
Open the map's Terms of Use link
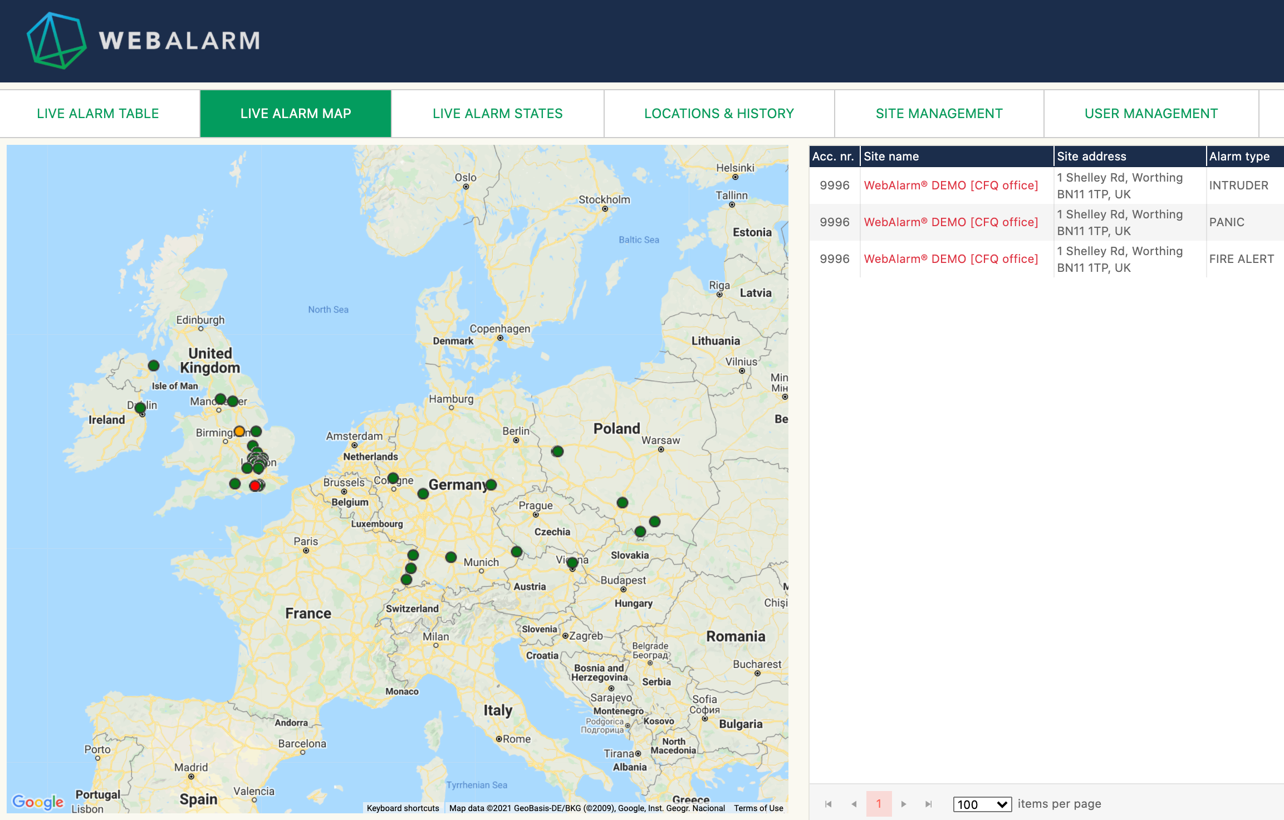click(758, 808)
